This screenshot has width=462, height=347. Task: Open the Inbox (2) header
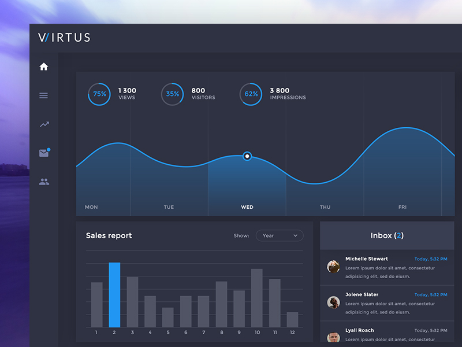pyautogui.click(x=387, y=235)
